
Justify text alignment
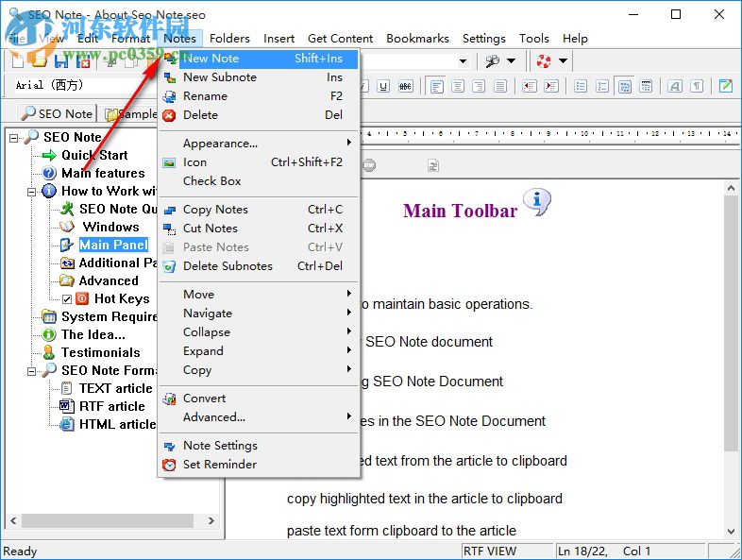[x=500, y=86]
